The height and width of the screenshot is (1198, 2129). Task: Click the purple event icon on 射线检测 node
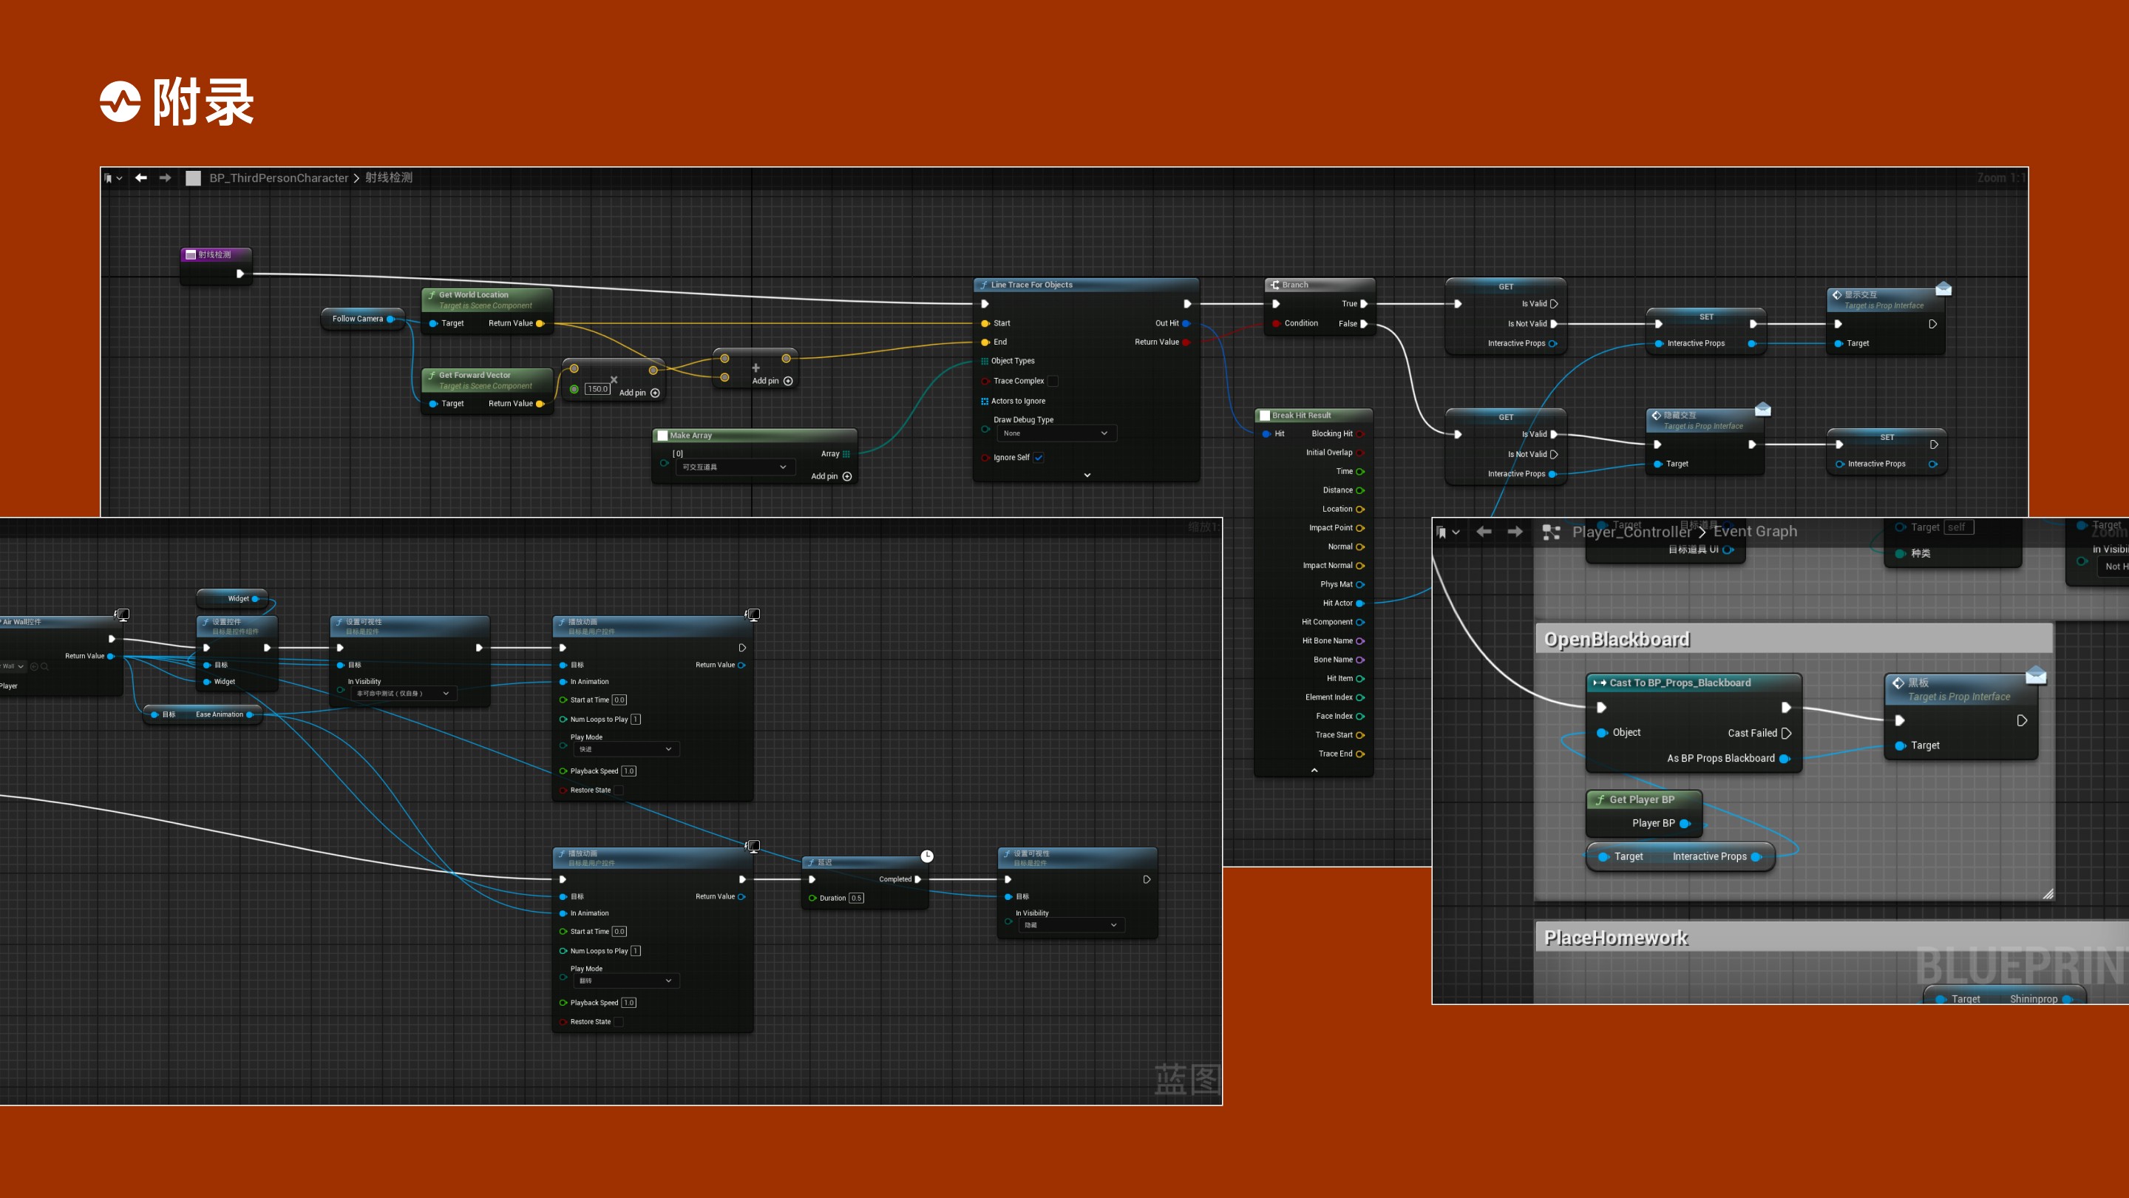tap(191, 254)
